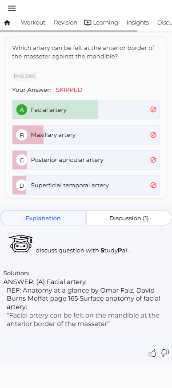This screenshot has height=388, width=172.
Task: Select option A circle
Action: point(22,110)
